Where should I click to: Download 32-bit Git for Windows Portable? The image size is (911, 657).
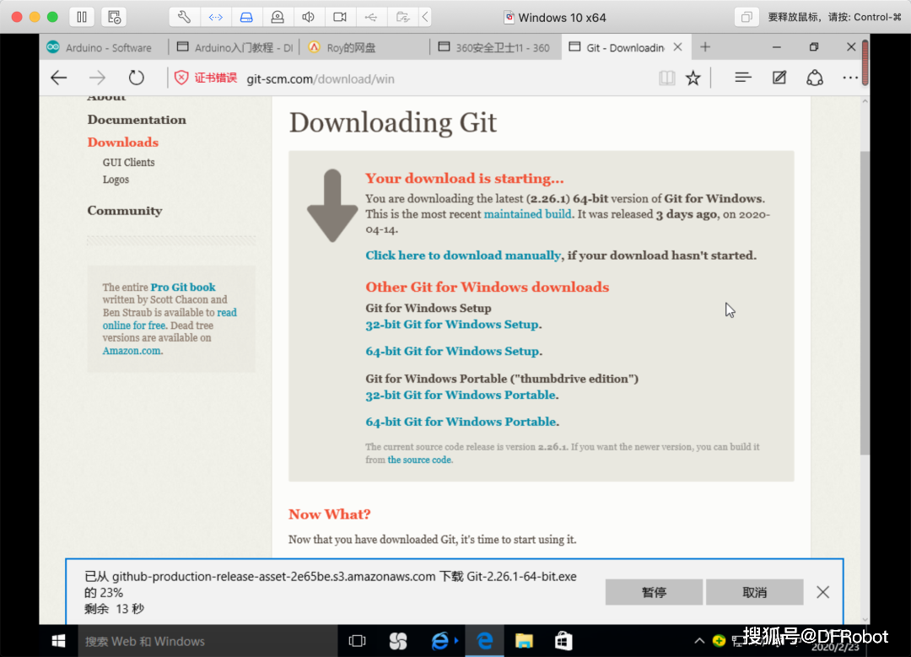tap(461, 395)
